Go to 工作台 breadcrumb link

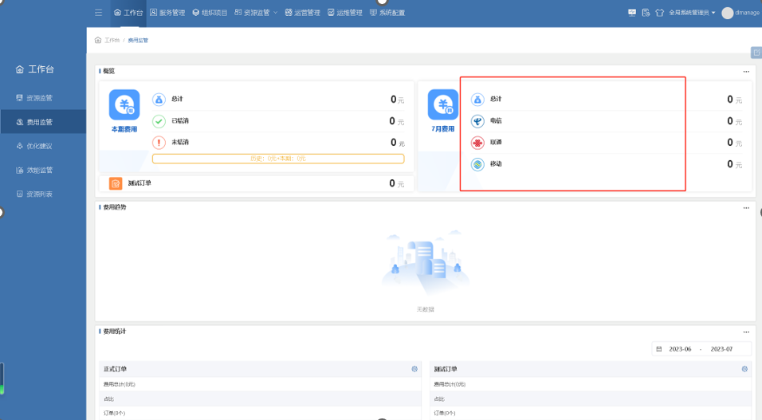[112, 41]
